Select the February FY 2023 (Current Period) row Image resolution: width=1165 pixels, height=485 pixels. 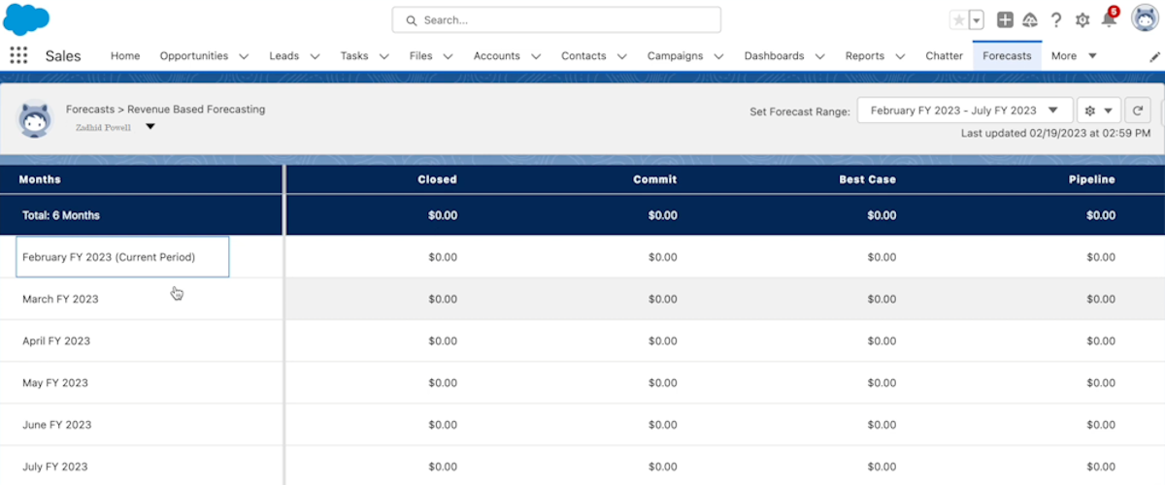[122, 257]
